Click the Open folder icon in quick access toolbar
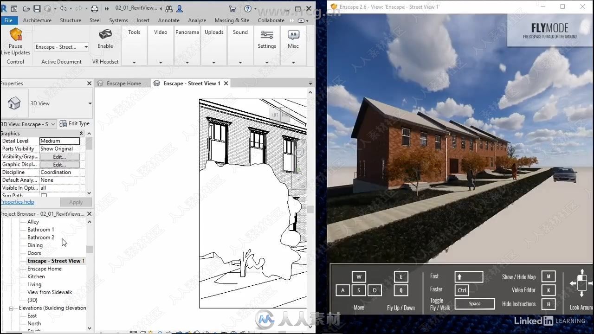594x334 pixels. pyautogui.click(x=26, y=8)
